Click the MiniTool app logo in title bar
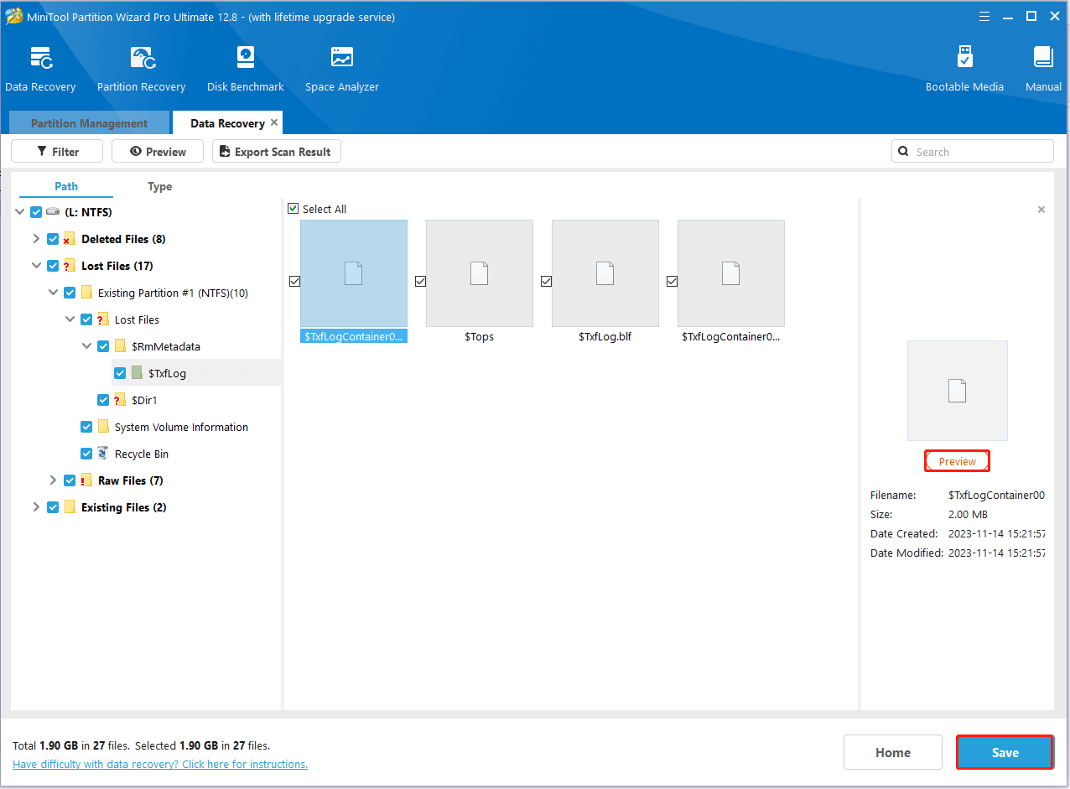Image resolution: width=1070 pixels, height=789 pixels. (x=14, y=16)
